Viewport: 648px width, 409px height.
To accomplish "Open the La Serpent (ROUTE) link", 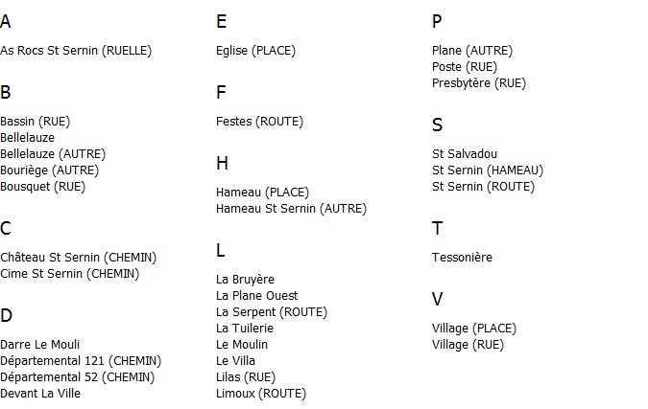I will pos(272,312).
